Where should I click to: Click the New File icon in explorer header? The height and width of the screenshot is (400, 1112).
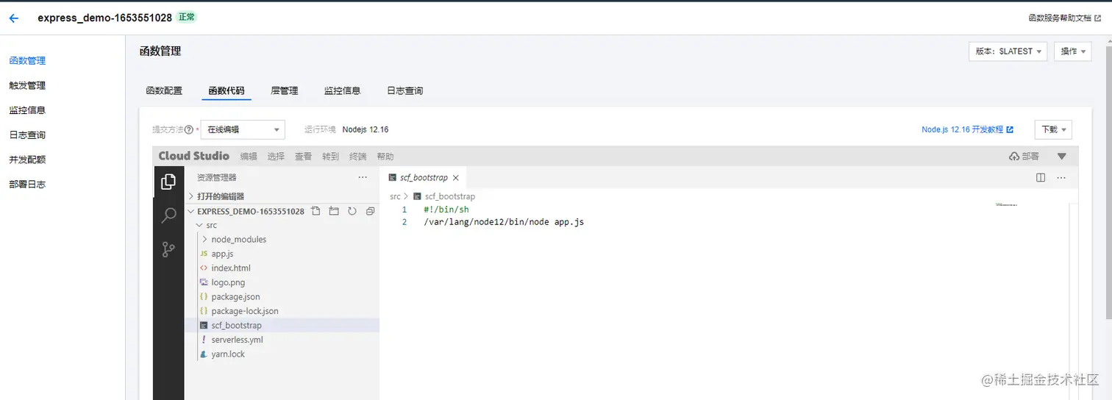point(316,211)
